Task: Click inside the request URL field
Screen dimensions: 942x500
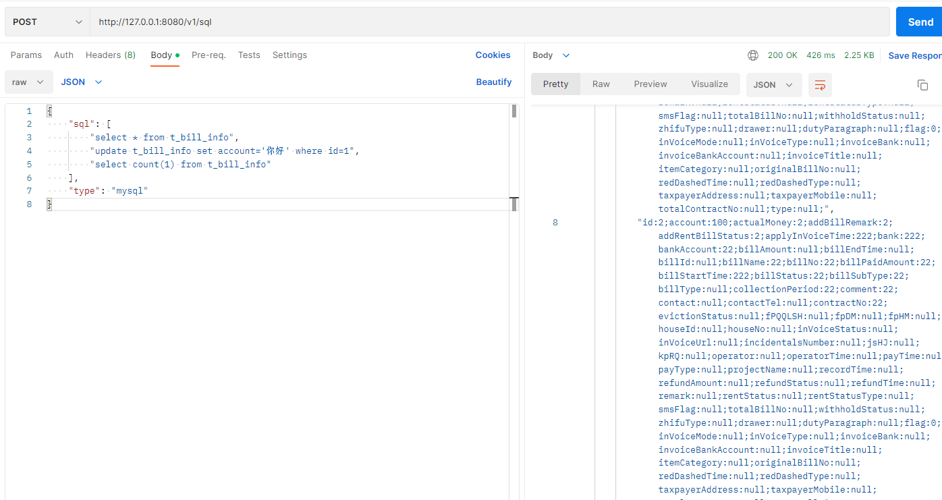Action: pyautogui.click(x=270, y=21)
